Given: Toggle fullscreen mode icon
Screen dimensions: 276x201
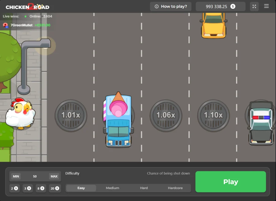Looking at the screenshot, I should pos(254,6).
